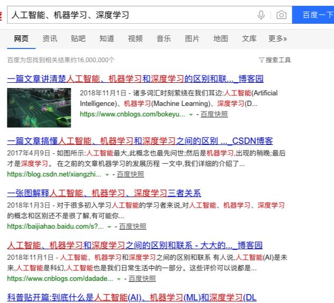
Task: Switch to the 图片 tab
Action: click(x=192, y=38)
